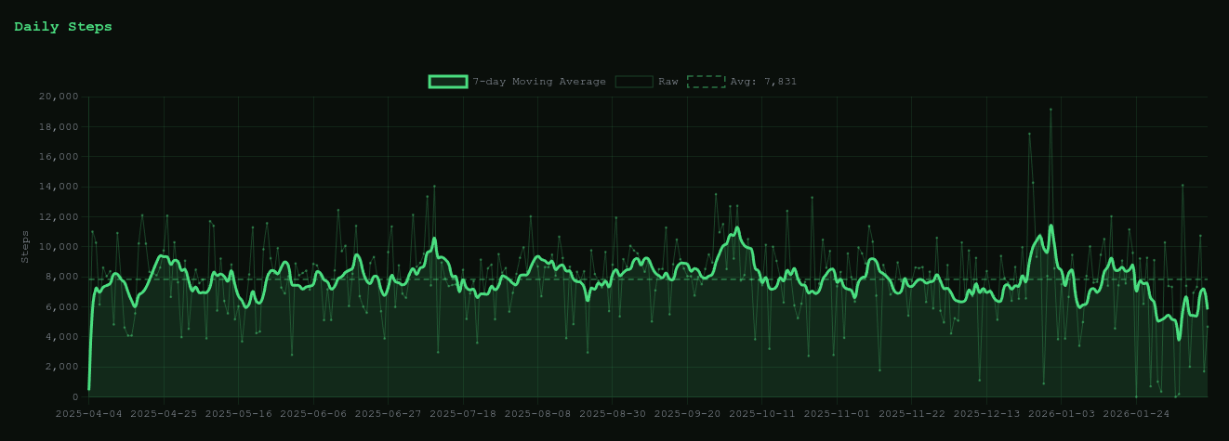Image resolution: width=1229 pixels, height=441 pixels.
Task: Click the 2025-07-18 x-axis date label
Action: tap(463, 414)
